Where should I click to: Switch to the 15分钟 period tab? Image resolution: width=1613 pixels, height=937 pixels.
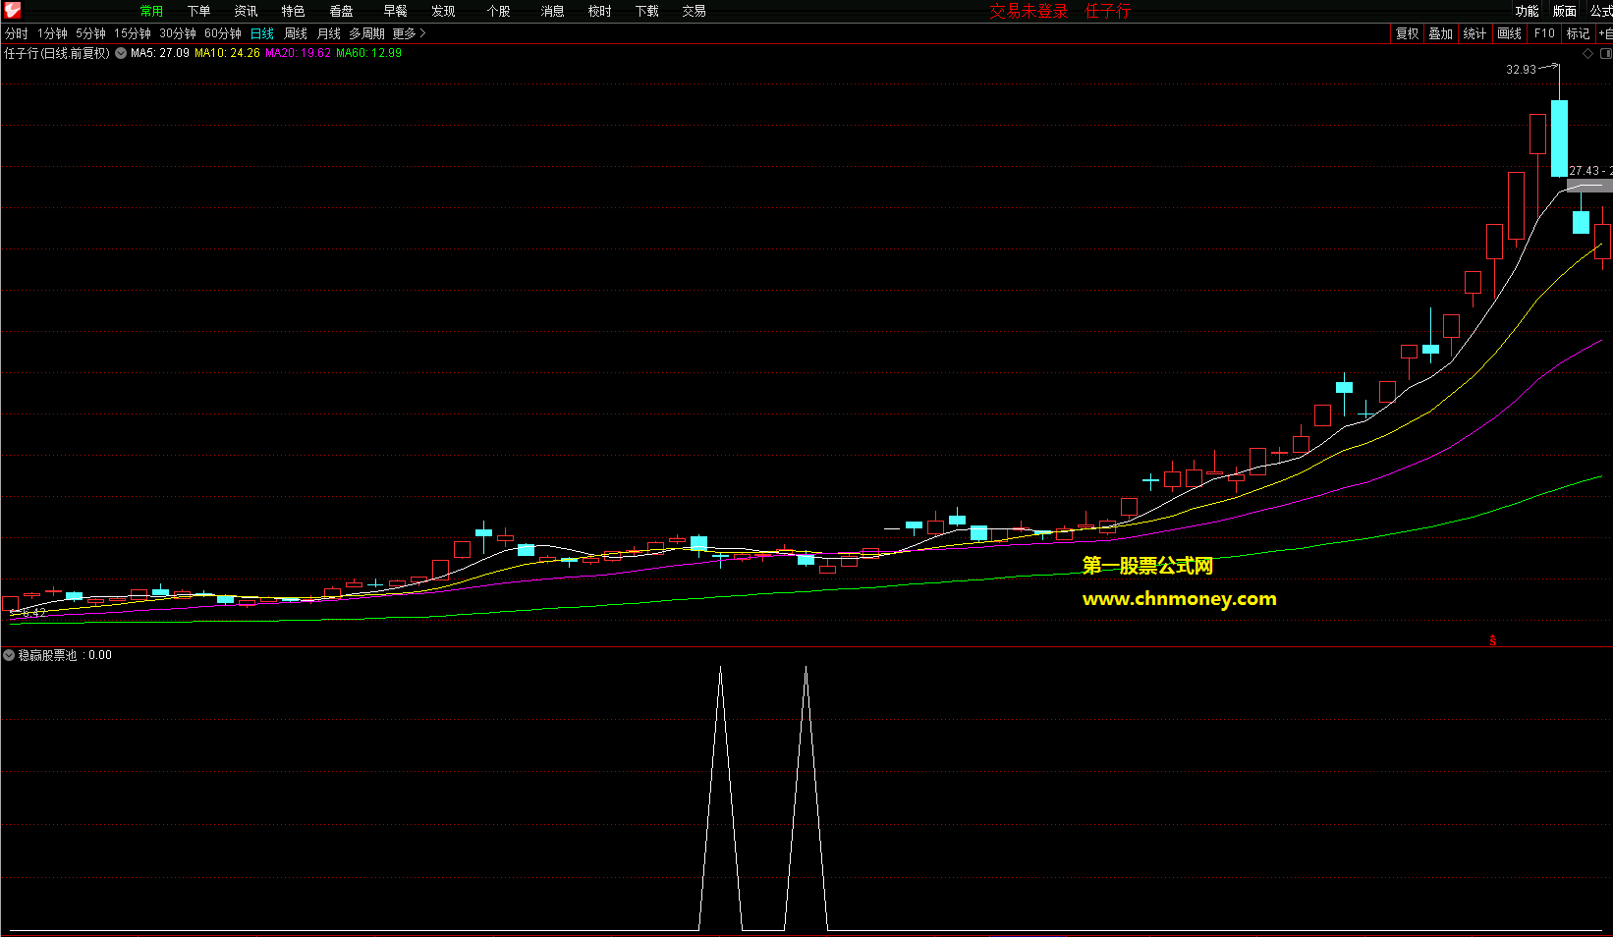(133, 33)
